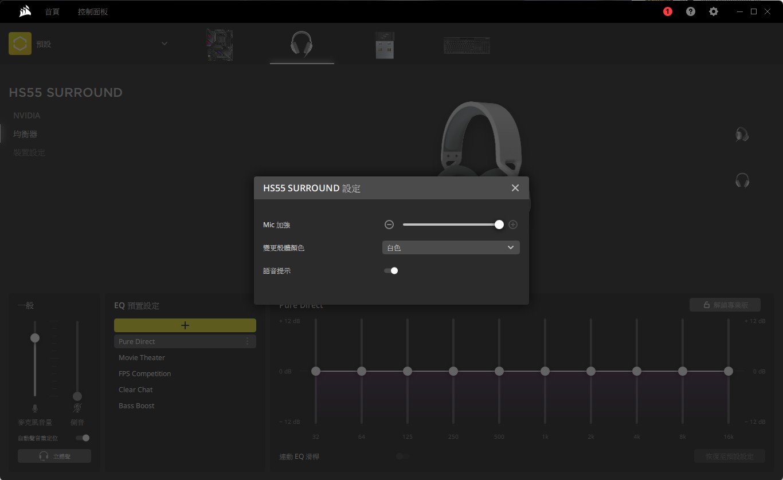783x480 pixels.
Task: Click the 側音 sidetone slider handle
Action: 77,396
